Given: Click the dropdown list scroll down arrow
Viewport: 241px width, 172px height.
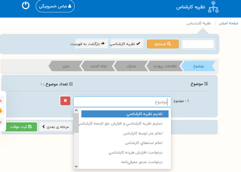Looking at the screenshot, I should (76, 166).
